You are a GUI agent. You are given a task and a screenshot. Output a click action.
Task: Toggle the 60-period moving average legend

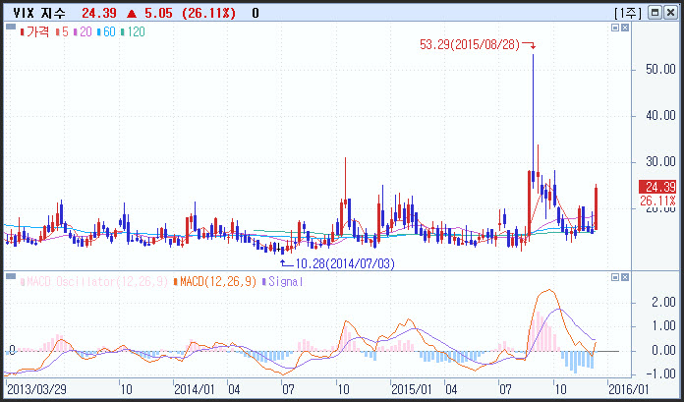[106, 31]
